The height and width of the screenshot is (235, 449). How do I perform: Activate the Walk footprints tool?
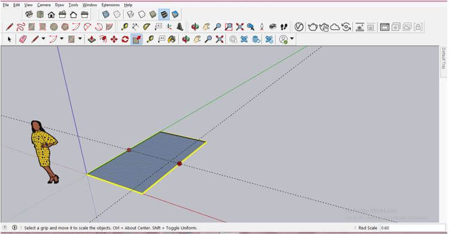[x=284, y=27]
